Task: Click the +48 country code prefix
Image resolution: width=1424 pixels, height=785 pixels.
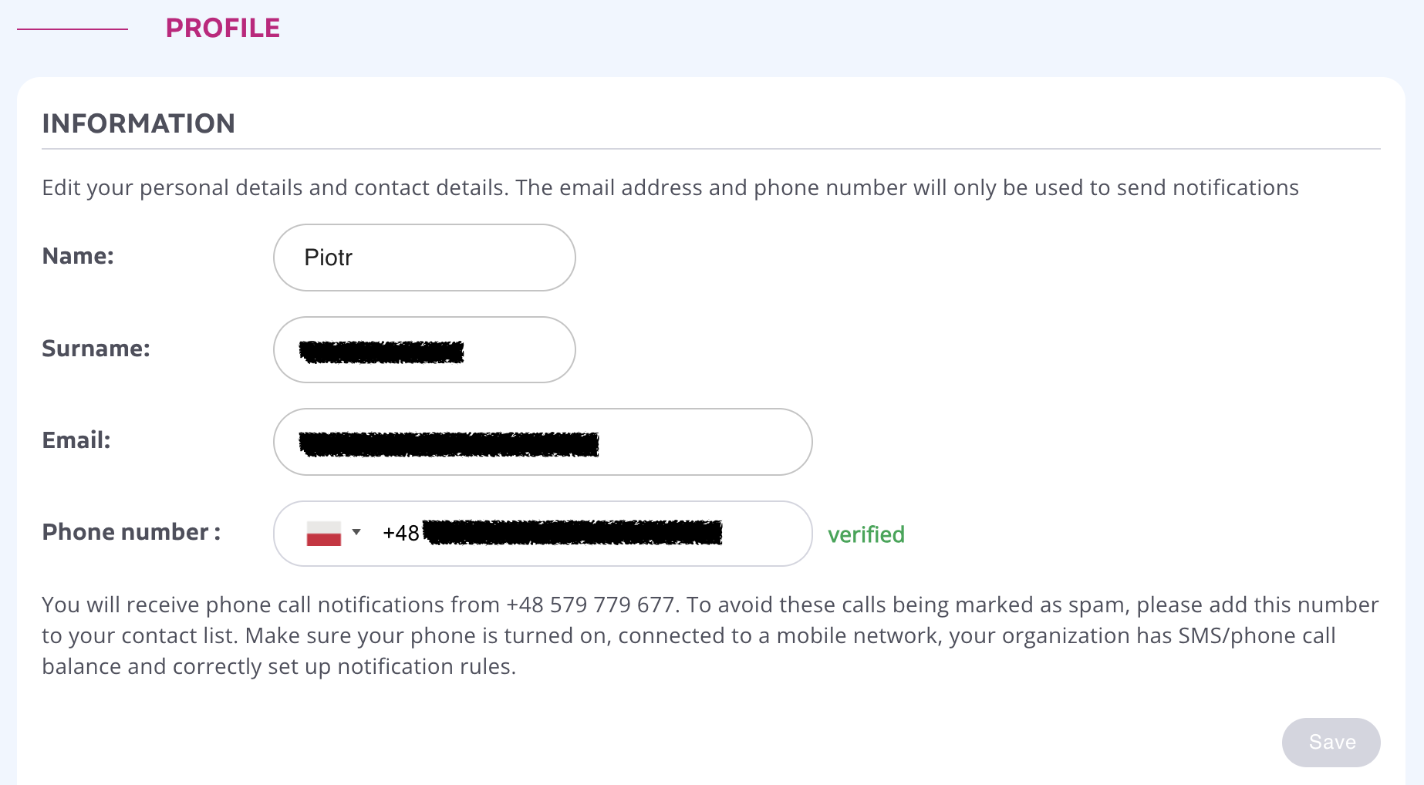Action: tap(401, 534)
